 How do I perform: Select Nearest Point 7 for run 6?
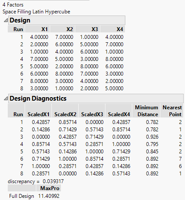click(180, 159)
